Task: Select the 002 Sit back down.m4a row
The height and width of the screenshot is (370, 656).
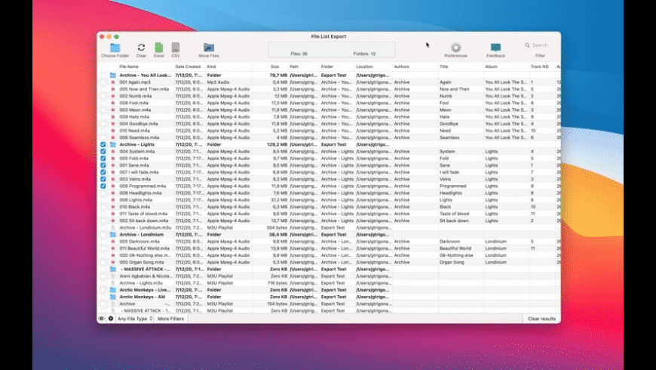Action: (x=329, y=220)
